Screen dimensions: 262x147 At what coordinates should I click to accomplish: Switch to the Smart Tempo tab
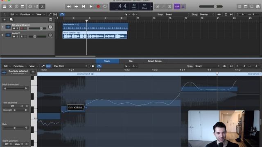click(155, 61)
